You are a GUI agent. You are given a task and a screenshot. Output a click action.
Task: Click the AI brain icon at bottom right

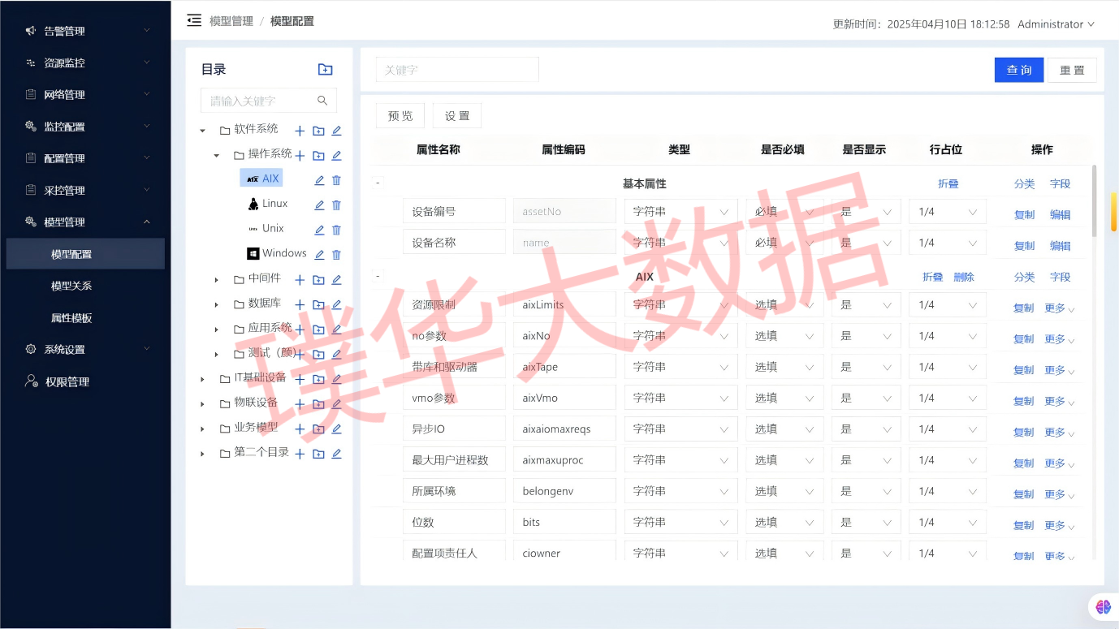pyautogui.click(x=1102, y=606)
